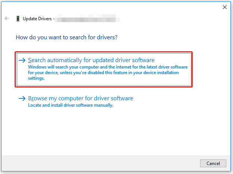Click the back arrow in Update Drivers
The image size is (233, 174).
(7, 18)
